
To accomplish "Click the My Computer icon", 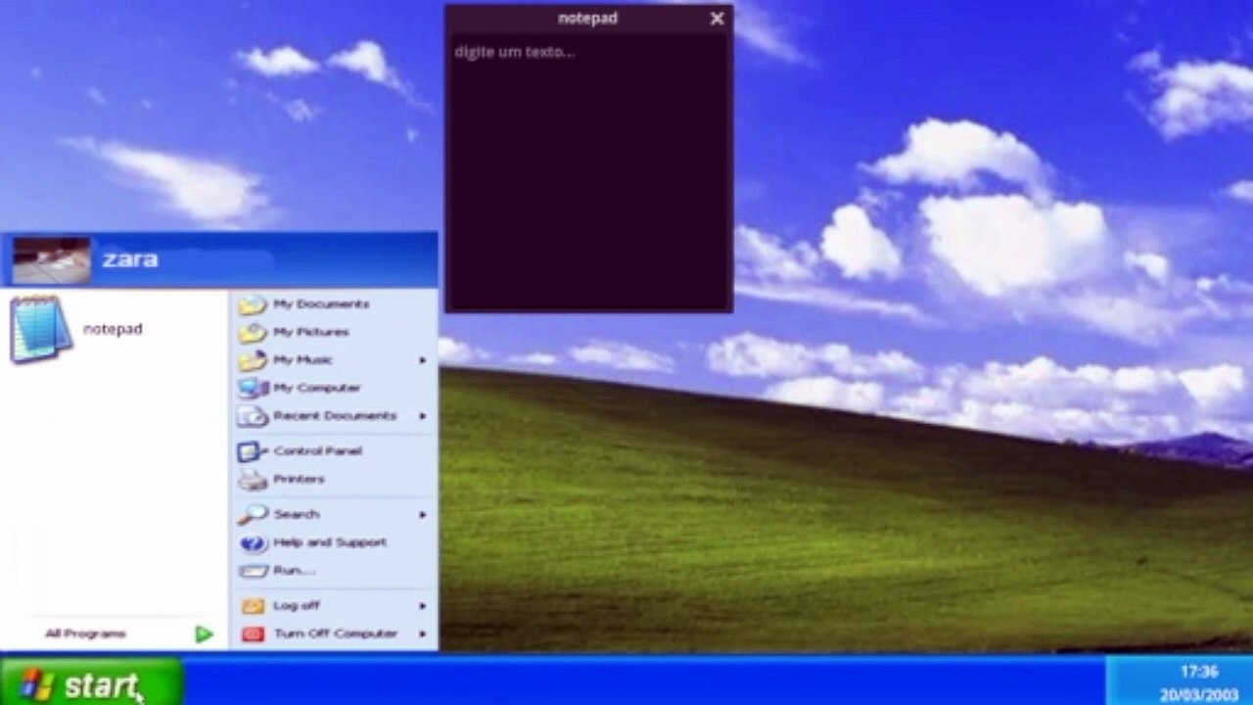I will click(x=253, y=388).
